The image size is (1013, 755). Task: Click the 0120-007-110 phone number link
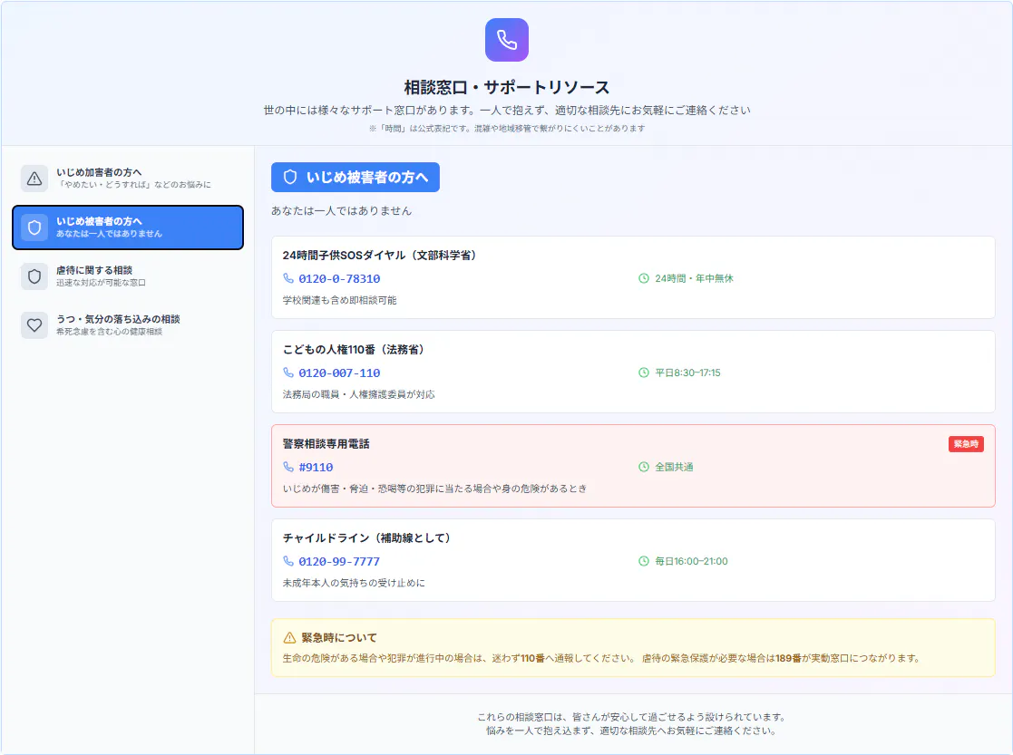tap(339, 373)
